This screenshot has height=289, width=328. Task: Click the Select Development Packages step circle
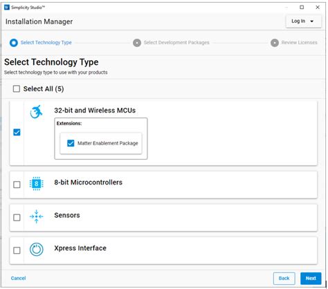click(x=137, y=43)
